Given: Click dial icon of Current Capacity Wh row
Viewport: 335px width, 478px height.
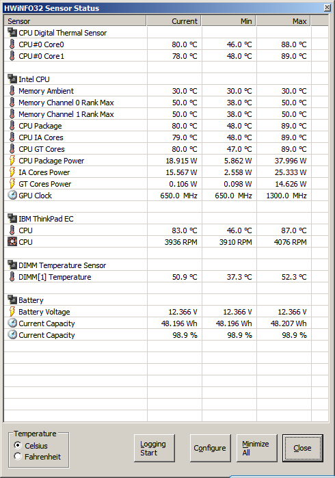Looking at the screenshot, I should 12,323.
